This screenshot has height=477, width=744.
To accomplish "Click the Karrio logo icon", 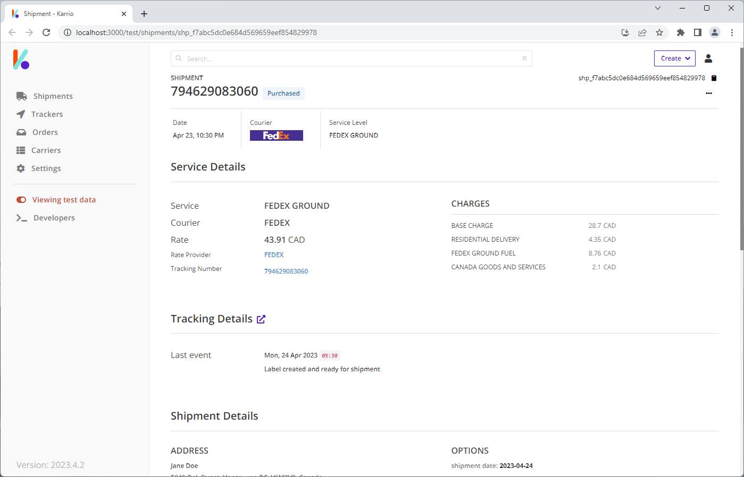I will pyautogui.click(x=21, y=59).
